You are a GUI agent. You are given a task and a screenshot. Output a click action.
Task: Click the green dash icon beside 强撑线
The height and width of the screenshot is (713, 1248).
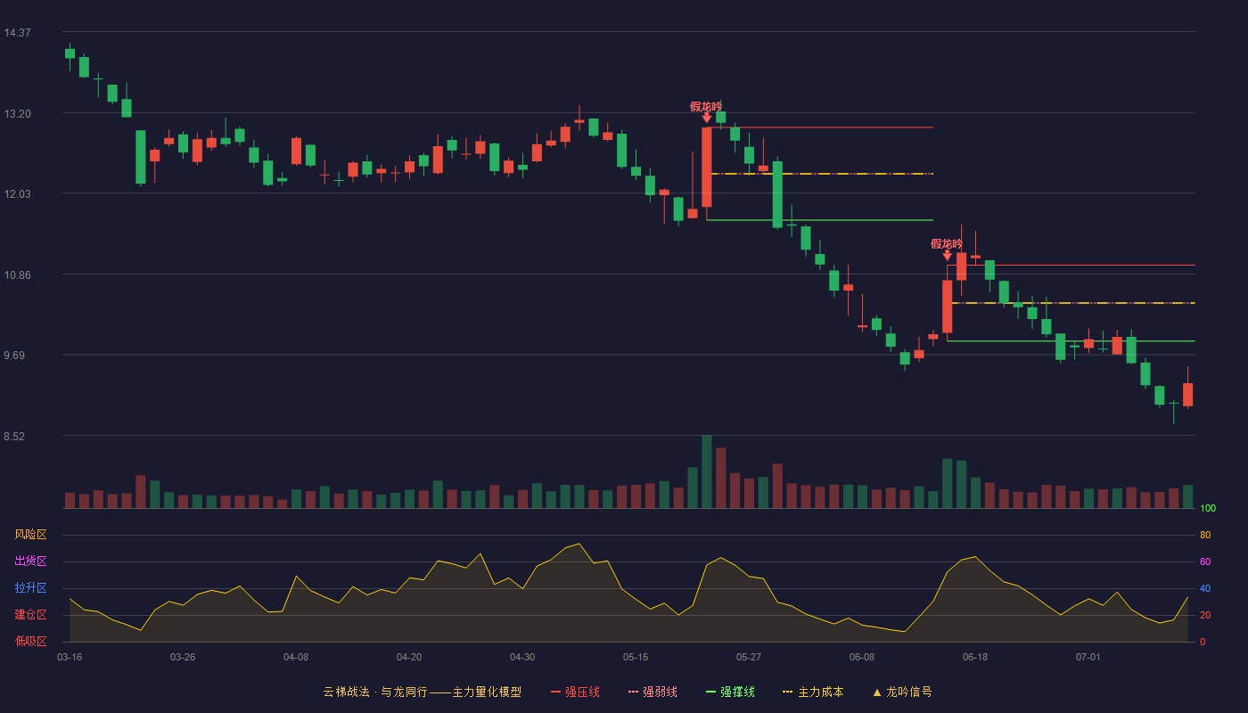tap(710, 692)
